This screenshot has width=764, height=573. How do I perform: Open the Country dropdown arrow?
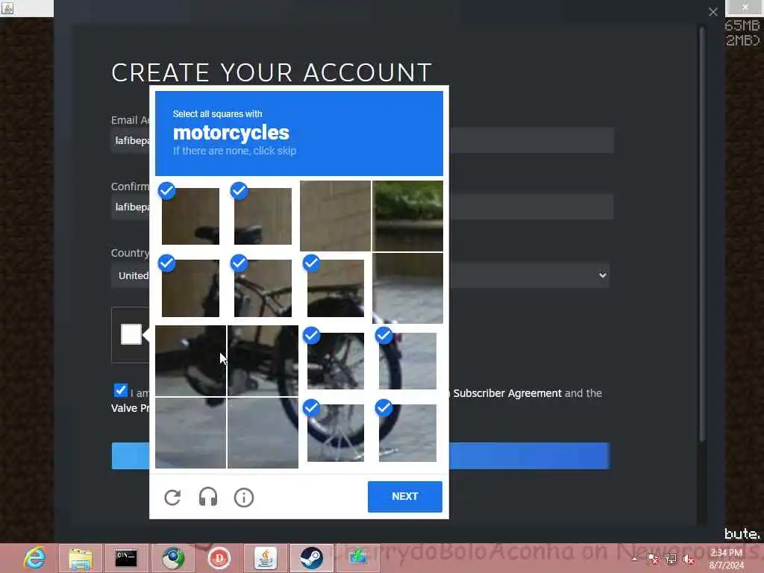point(603,275)
